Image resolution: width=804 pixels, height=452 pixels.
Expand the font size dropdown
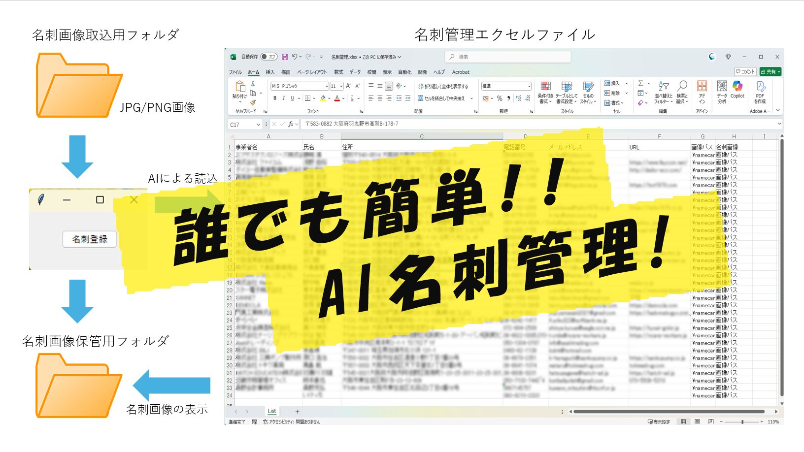click(x=341, y=86)
